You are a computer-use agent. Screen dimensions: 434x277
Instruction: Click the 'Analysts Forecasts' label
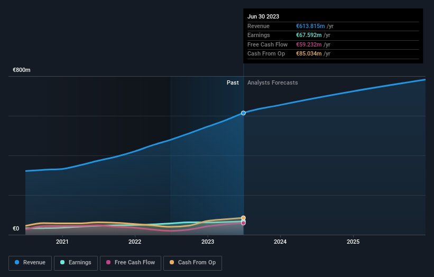272,82
